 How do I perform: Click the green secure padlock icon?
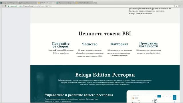9,6
